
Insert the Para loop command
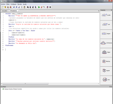(x=106, y=80)
